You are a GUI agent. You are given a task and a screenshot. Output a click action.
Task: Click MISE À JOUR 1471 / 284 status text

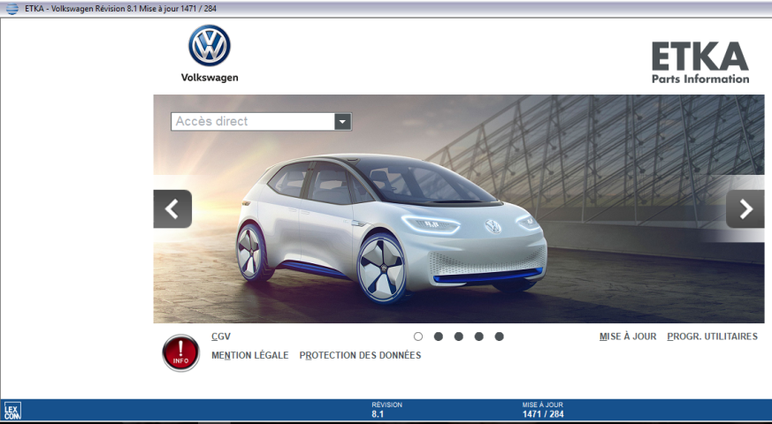coord(543,409)
